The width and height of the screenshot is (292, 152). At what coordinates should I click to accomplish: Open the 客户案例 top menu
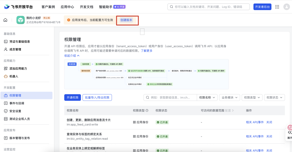(x=48, y=7)
